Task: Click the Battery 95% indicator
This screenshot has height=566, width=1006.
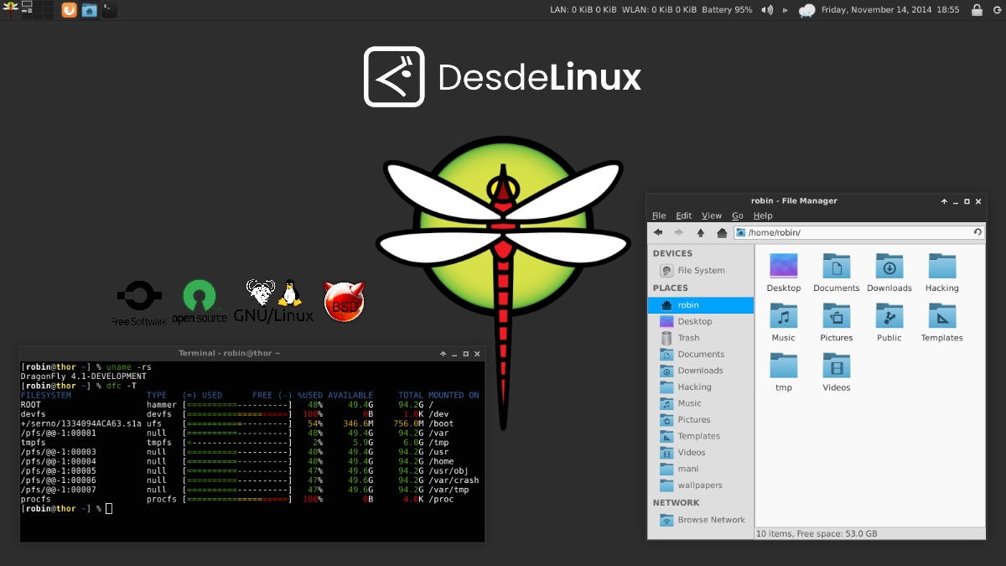Action: click(x=726, y=10)
